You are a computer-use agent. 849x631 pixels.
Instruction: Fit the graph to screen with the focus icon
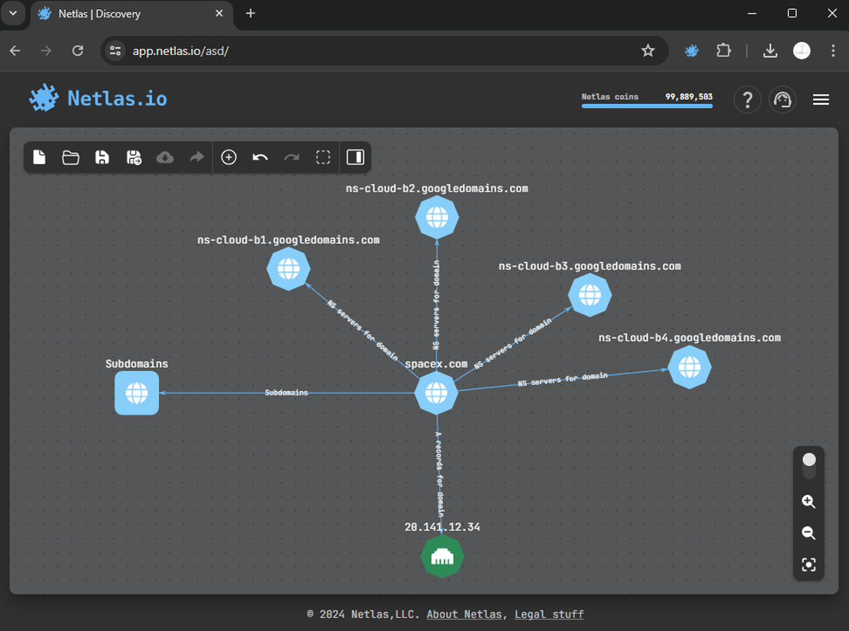808,565
